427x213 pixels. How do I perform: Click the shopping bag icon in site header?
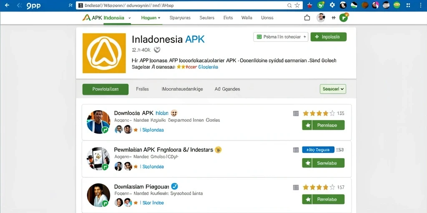[x=307, y=18]
